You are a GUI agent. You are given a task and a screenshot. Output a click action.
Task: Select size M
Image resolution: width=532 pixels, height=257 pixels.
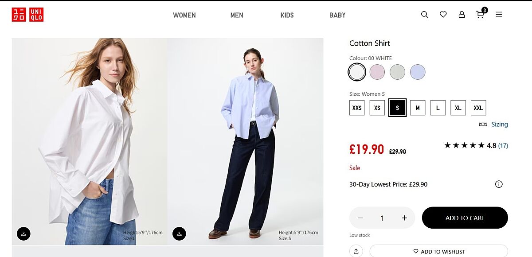pyautogui.click(x=418, y=108)
